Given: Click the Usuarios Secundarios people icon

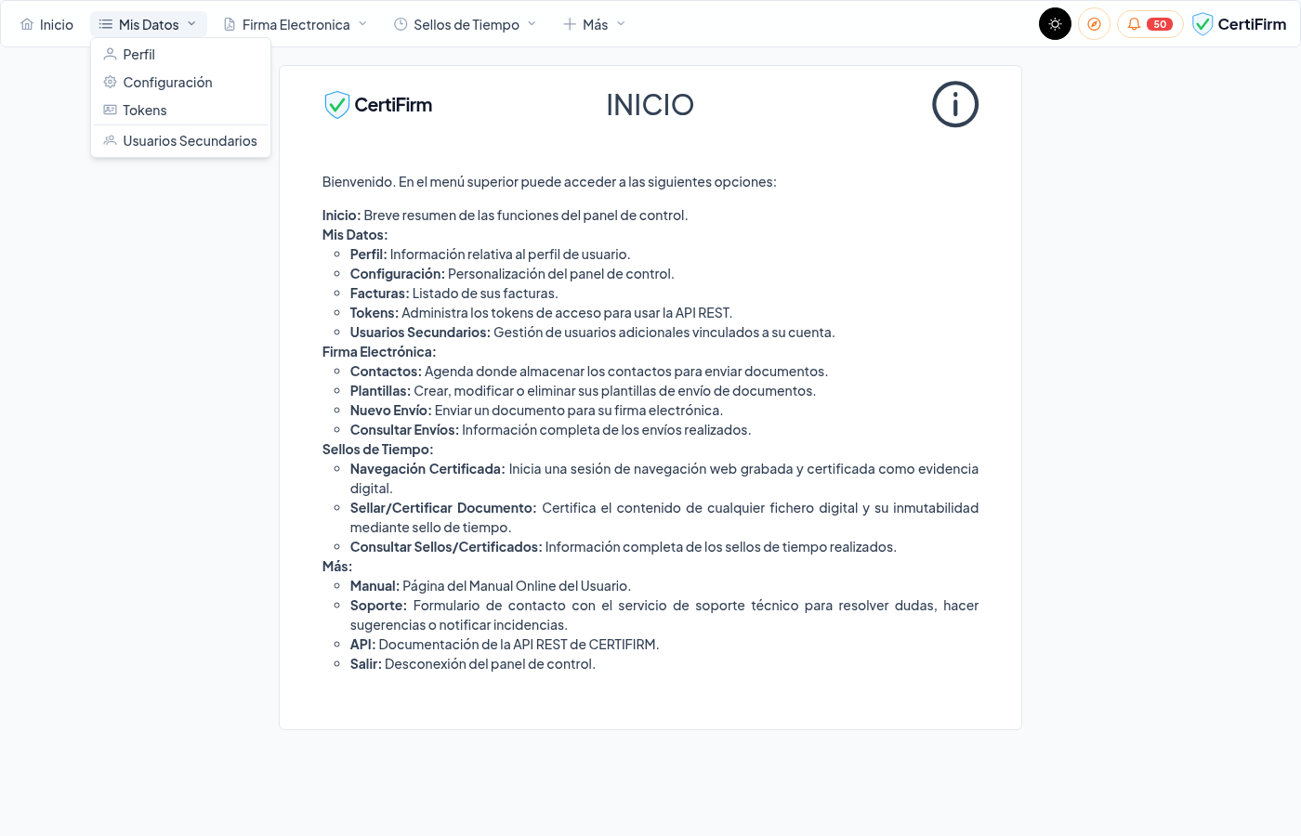Looking at the screenshot, I should [x=110, y=140].
